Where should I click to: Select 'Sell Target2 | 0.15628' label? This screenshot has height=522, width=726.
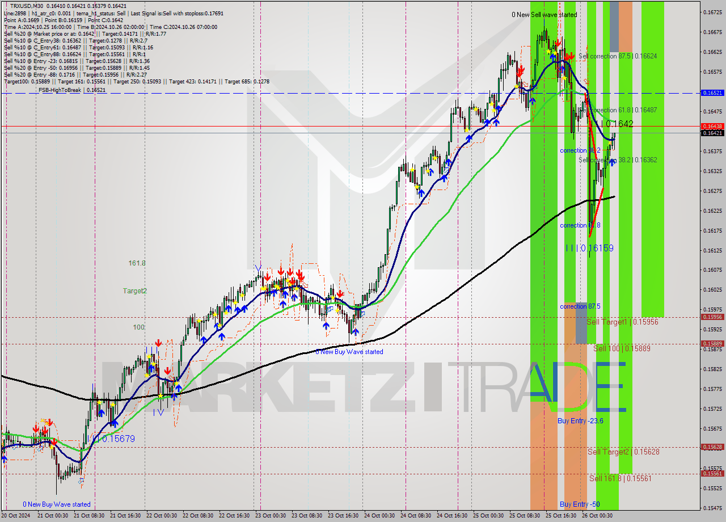point(623,452)
